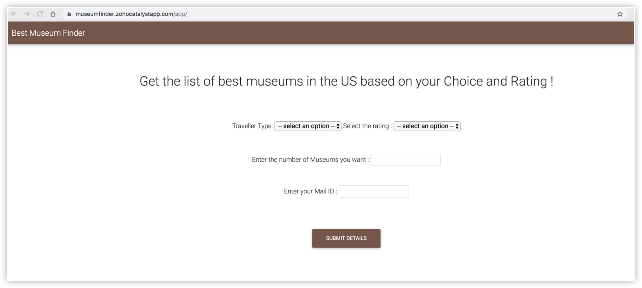Click the number of Museums input field
This screenshot has height=288, width=642.
click(x=405, y=160)
